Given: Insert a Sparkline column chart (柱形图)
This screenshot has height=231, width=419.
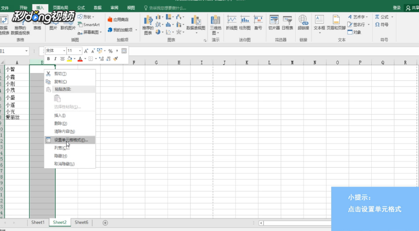Looking at the screenshot, I should tap(245, 23).
